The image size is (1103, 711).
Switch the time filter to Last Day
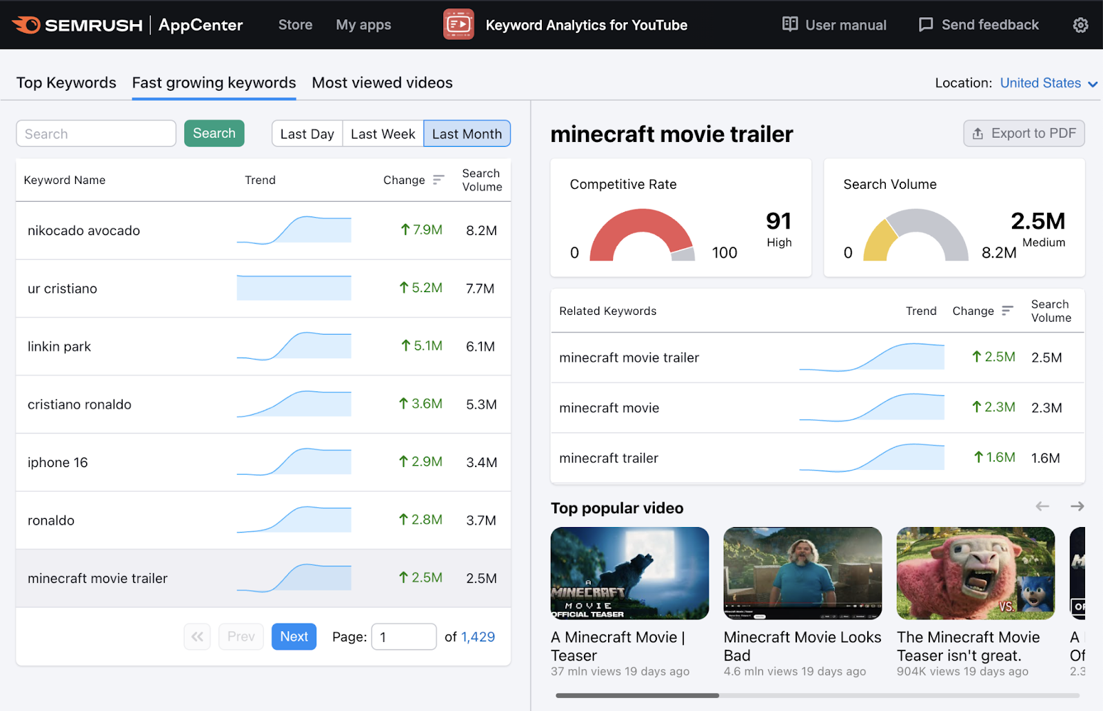click(307, 133)
